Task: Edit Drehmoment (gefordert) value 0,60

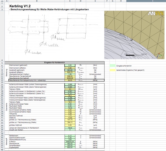Action: pyautogui.click(x=70, y=65)
